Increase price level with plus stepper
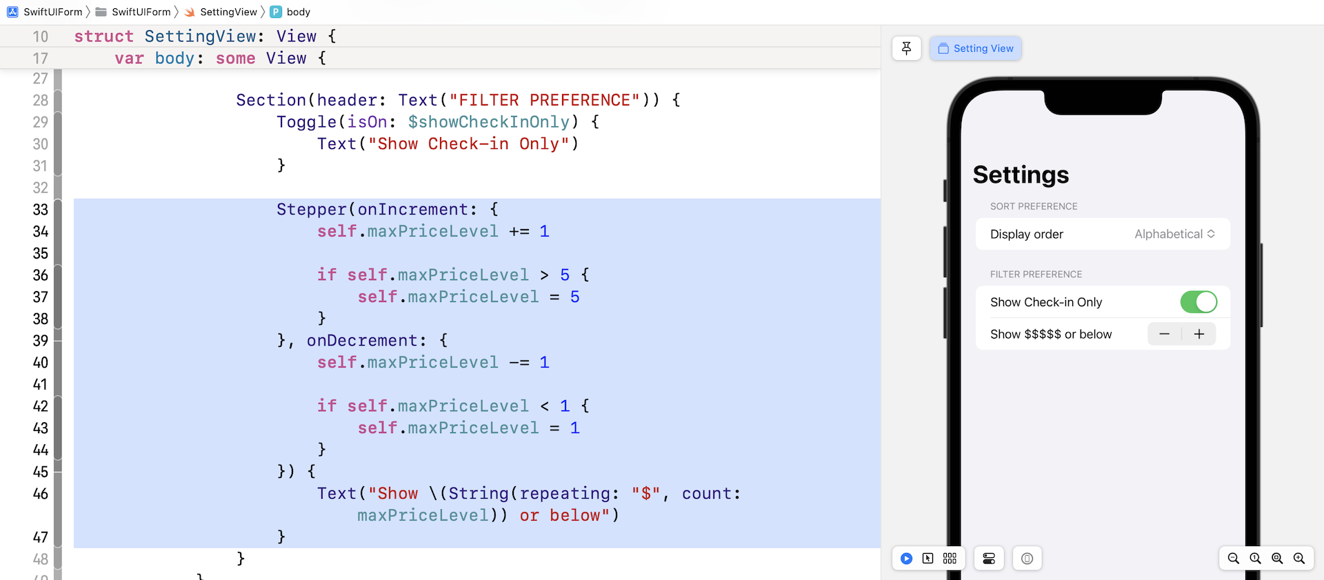1324x580 pixels. [1199, 334]
